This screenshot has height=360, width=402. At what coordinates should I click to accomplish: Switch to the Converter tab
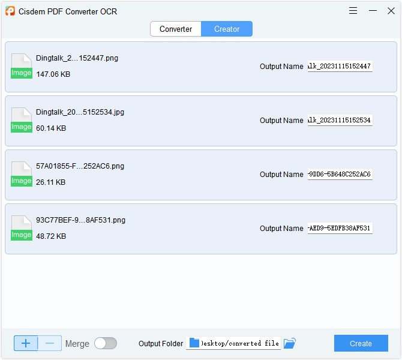click(176, 29)
